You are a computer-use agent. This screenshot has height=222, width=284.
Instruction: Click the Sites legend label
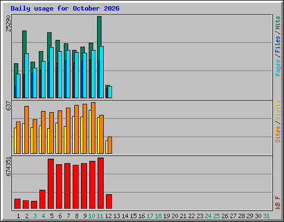click(x=278, y=134)
